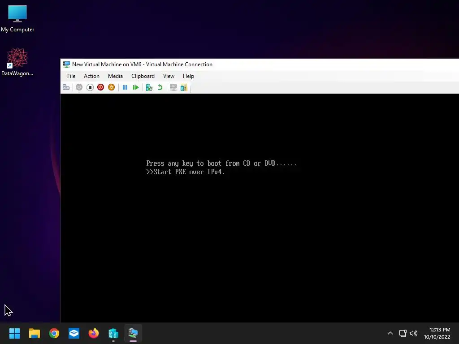The image size is (459, 344).
Task: Open the clock showing 12:13 PM
Action: tap(437, 333)
